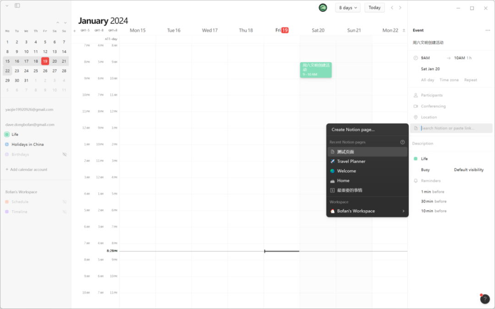This screenshot has width=495, height=309.
Task: Select the Welcome Notion page
Action: point(368,171)
